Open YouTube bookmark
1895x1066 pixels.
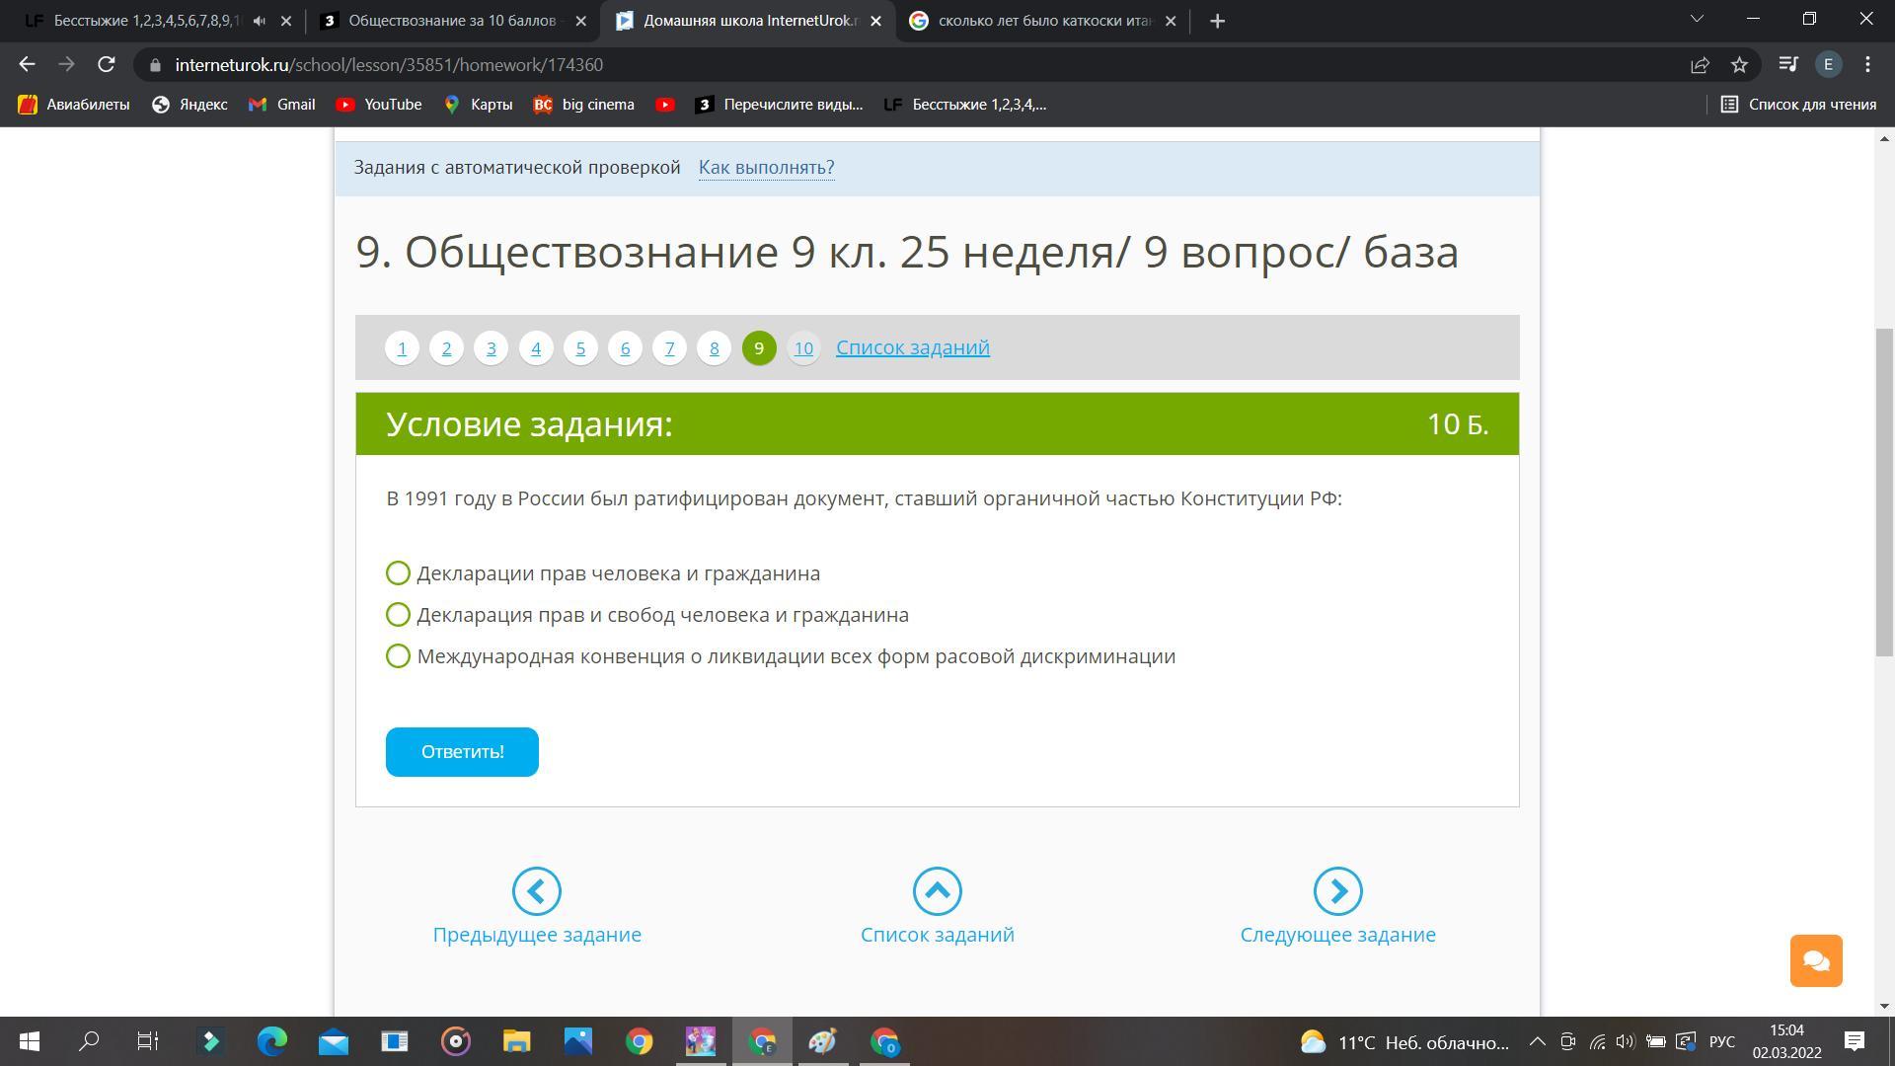[379, 105]
